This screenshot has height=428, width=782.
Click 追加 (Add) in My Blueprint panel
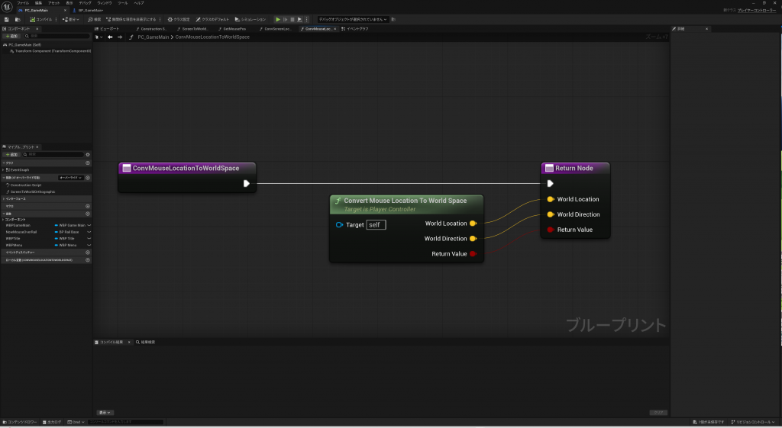click(11, 154)
